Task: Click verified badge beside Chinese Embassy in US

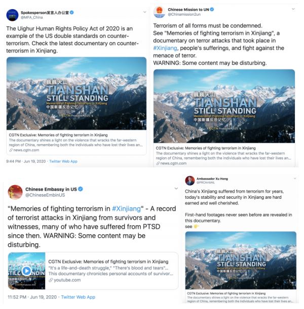Action: [x=81, y=189]
